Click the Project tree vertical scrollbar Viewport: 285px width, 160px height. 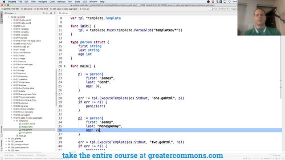coord(56,88)
